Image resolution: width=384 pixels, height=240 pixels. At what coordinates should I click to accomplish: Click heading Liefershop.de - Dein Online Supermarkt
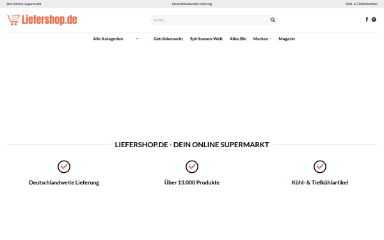pos(192,145)
